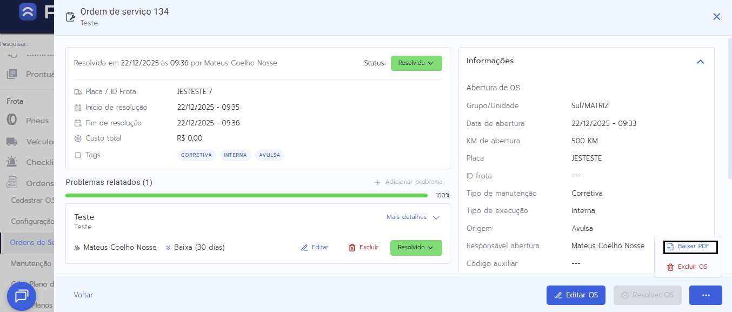Screen dimensions: 732x312
Task: Click the Checklist alarm icon in sidebar
Action: (12, 162)
